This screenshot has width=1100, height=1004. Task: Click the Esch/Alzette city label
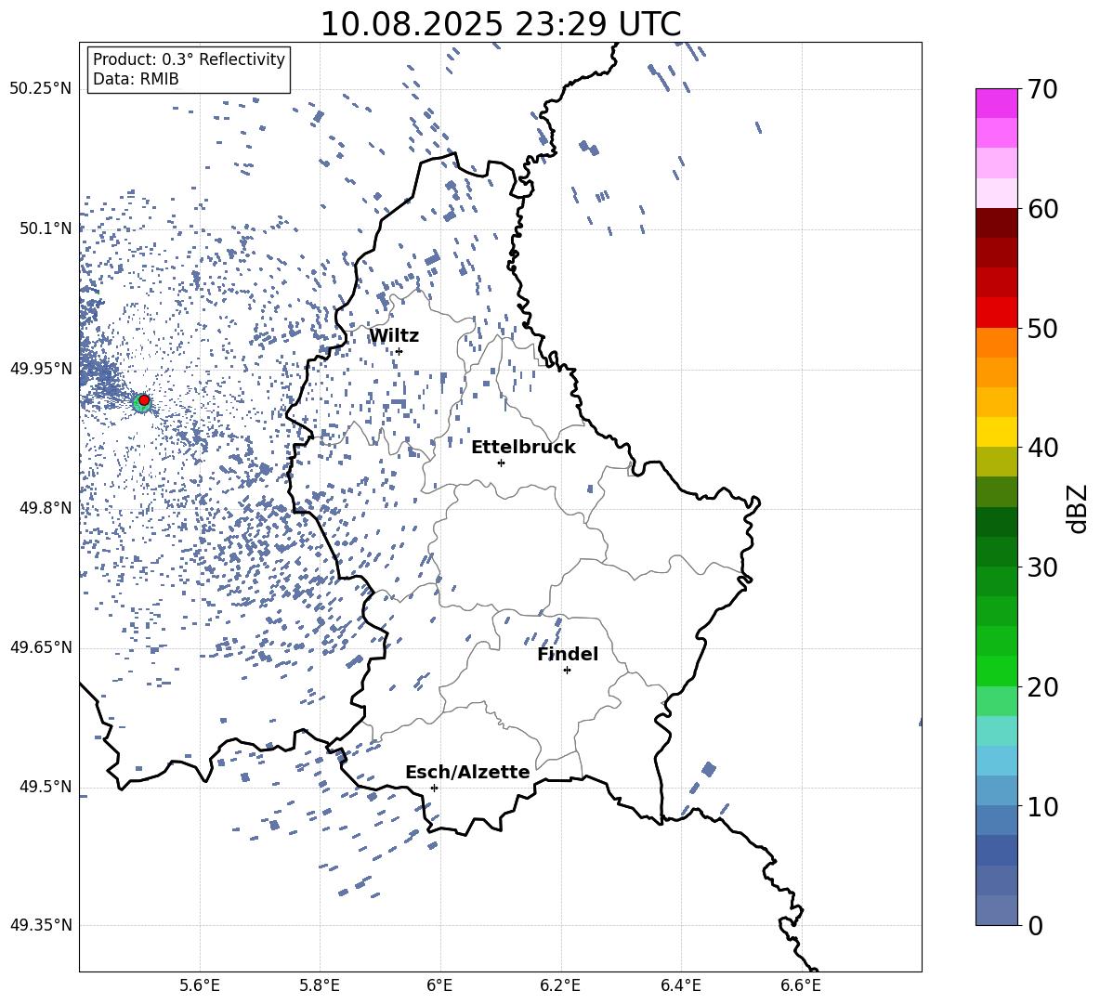click(467, 773)
